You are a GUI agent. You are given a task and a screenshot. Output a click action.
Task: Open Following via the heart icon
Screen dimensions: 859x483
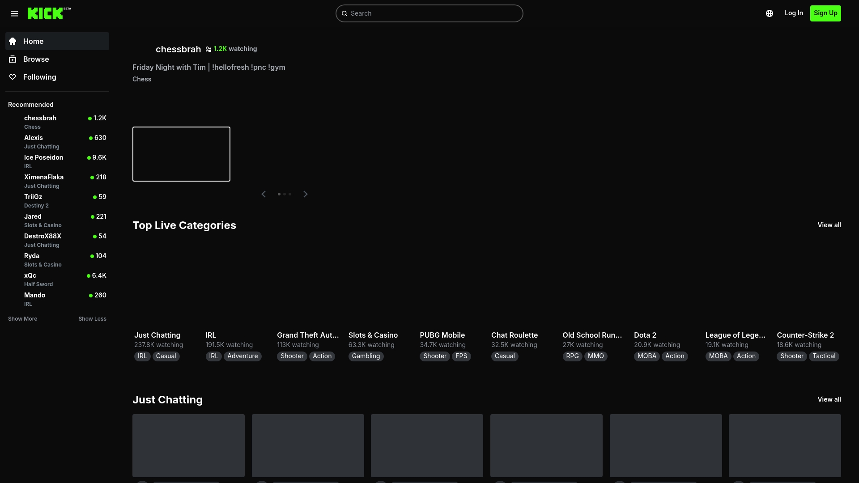point(13,77)
